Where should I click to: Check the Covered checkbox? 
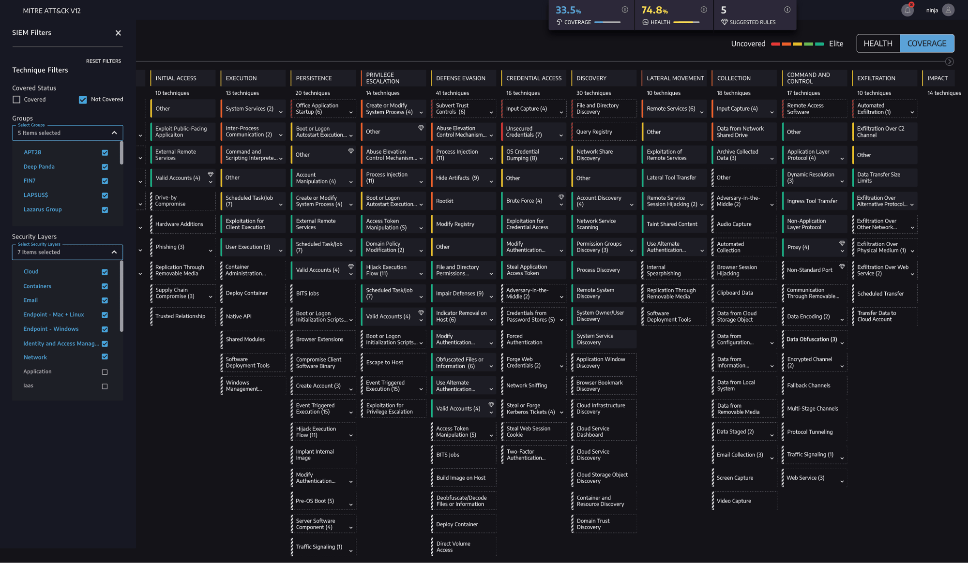(x=16, y=100)
